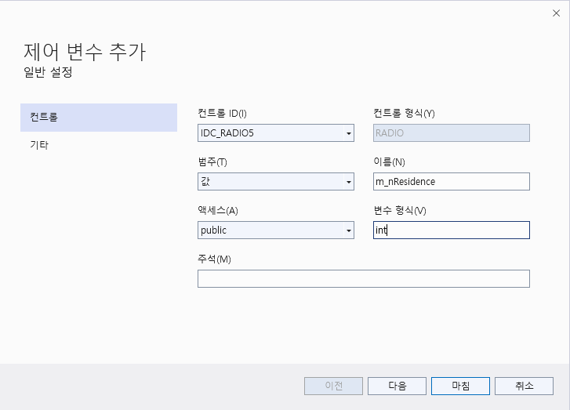
Task: Focus the 변수 형식 input containing int
Action: tap(451, 230)
